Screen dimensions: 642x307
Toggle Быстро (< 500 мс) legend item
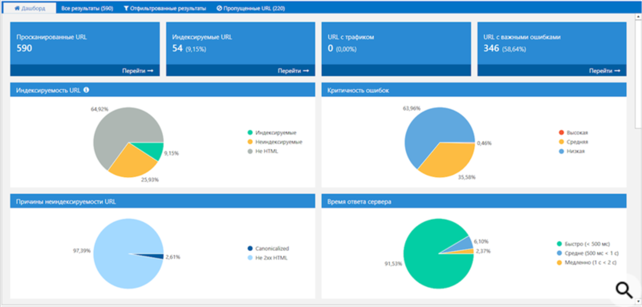[584, 244]
